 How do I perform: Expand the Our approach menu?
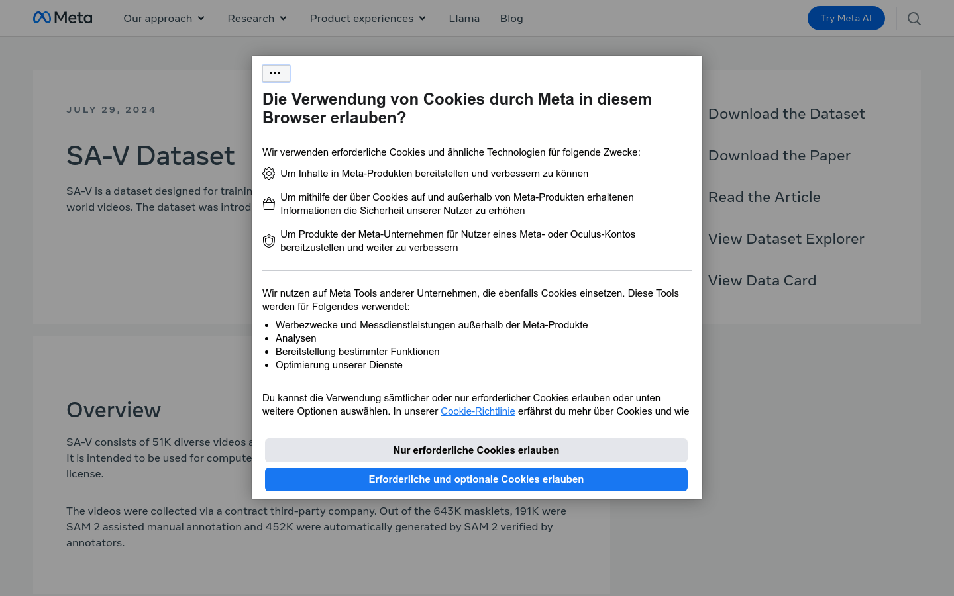coord(164,19)
